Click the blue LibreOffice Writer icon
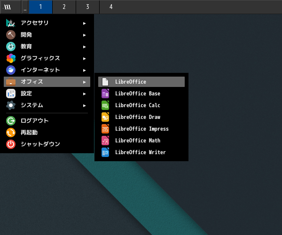The height and width of the screenshot is (235, 282). click(x=105, y=152)
